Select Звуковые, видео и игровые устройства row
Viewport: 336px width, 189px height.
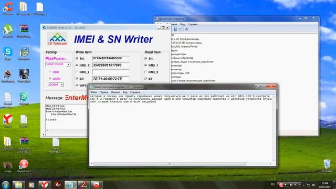coord(192,62)
